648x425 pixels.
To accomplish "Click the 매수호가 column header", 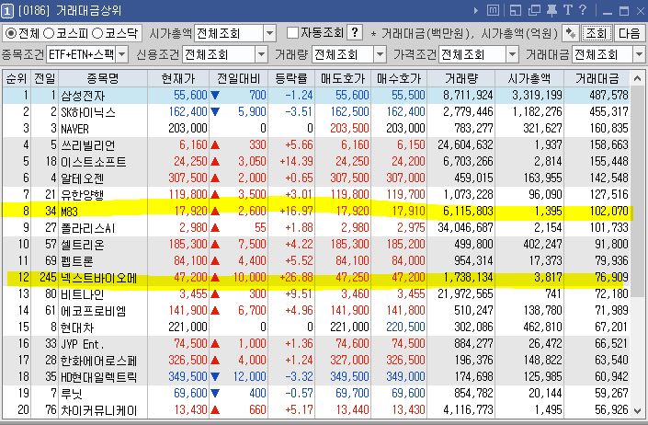I will [399, 78].
